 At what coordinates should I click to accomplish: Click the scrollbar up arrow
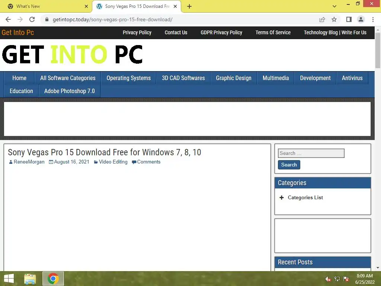tap(378, 29)
